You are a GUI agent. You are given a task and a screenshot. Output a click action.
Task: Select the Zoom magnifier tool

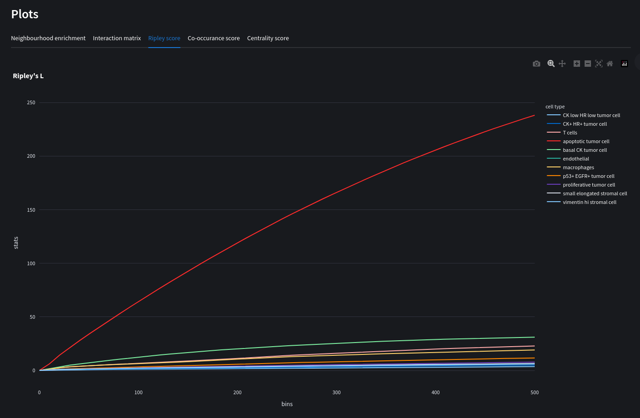(551, 64)
